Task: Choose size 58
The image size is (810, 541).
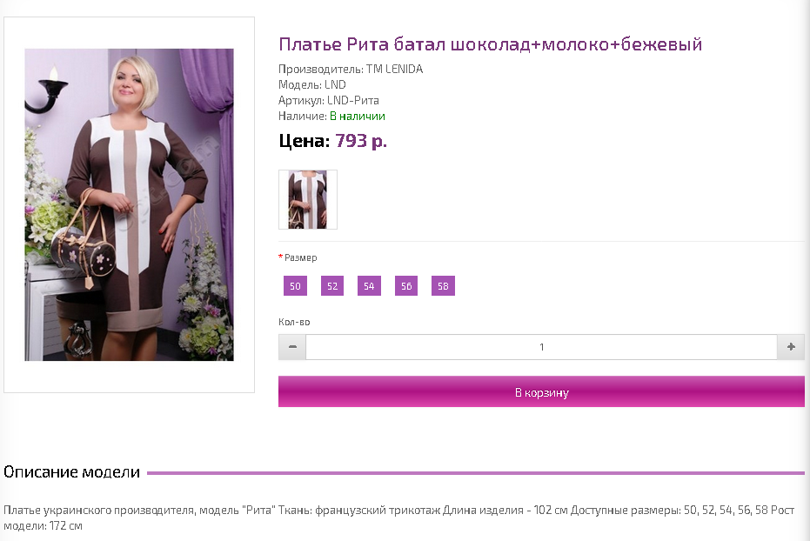Action: (443, 286)
